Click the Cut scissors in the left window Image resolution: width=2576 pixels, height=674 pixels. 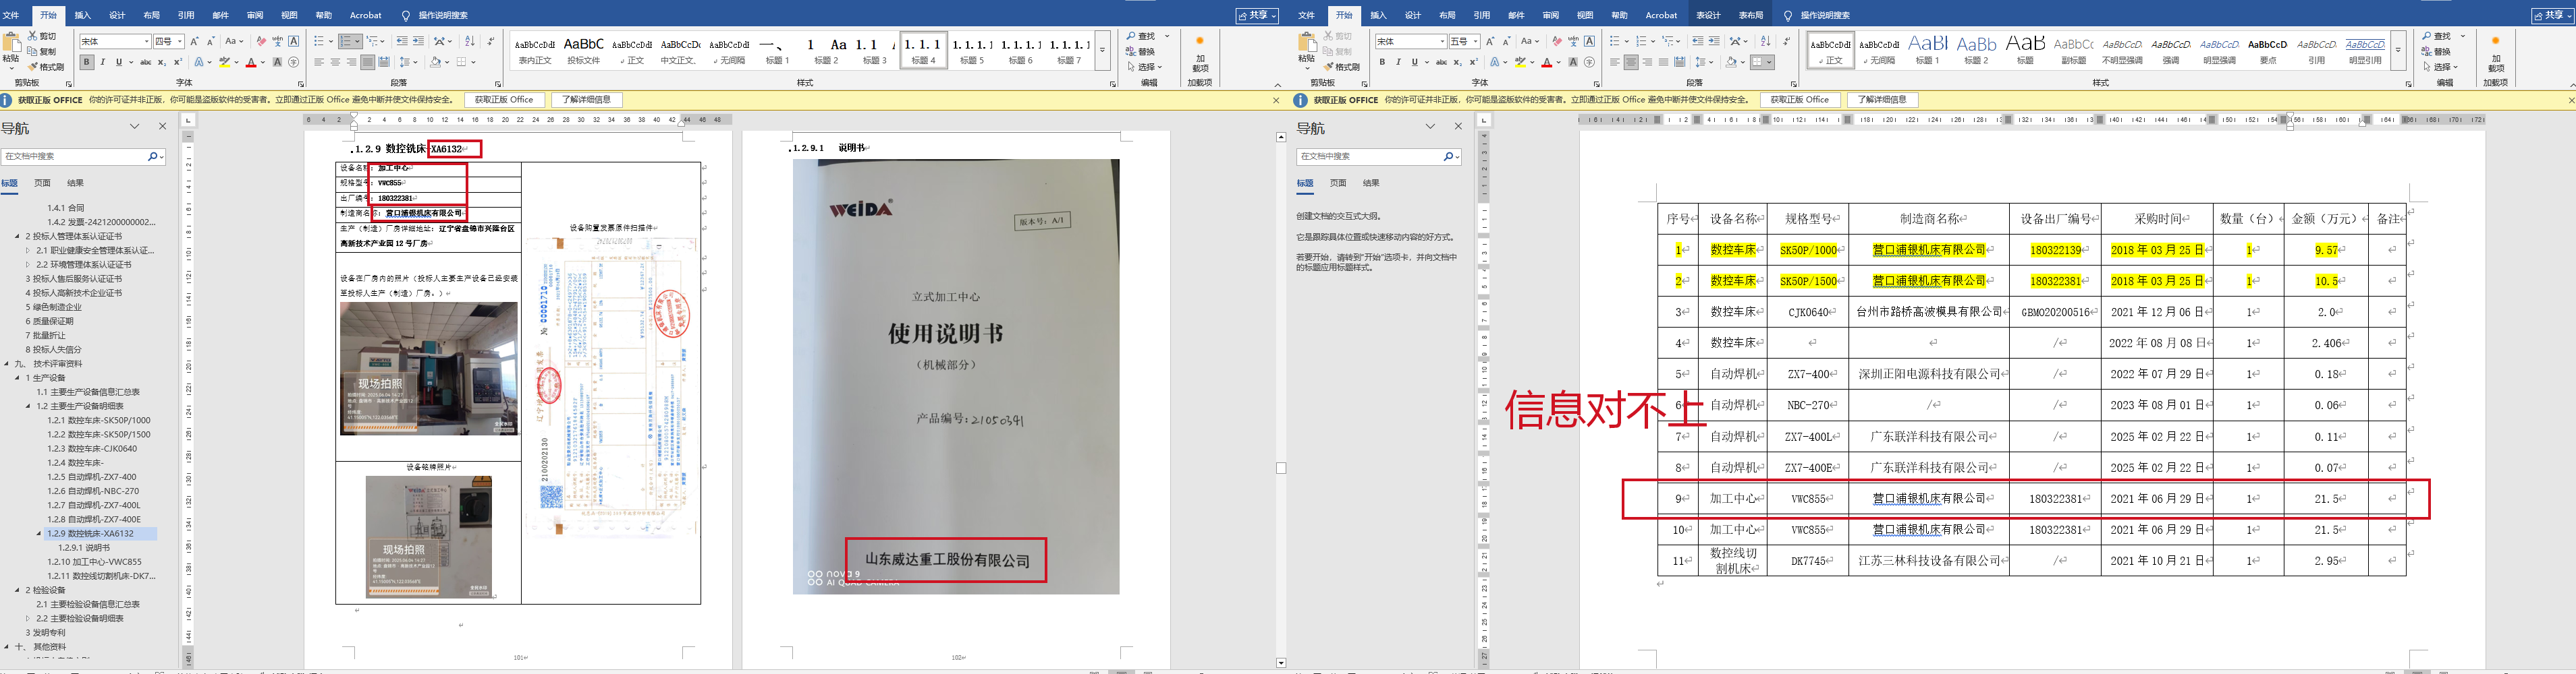coord(33,36)
